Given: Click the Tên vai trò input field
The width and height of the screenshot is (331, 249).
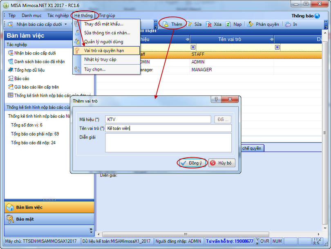Looking at the screenshot, I should pyautogui.click(x=168, y=128).
